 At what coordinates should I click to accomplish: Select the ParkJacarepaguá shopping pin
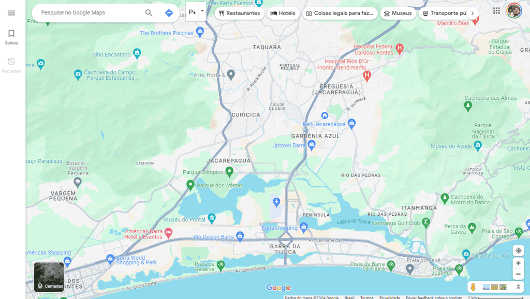click(351, 123)
